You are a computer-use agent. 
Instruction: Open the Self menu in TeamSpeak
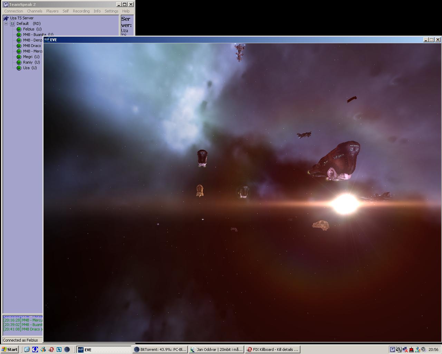[66, 11]
